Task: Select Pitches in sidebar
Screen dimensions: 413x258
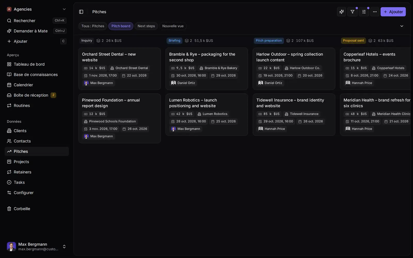Action: (x=37, y=151)
